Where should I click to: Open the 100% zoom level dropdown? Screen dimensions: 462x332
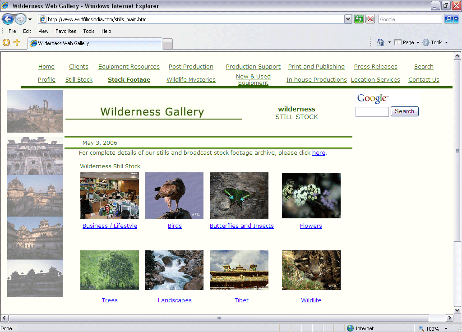point(446,328)
